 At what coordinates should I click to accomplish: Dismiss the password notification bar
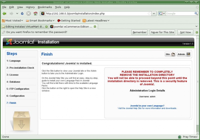point(197,32)
